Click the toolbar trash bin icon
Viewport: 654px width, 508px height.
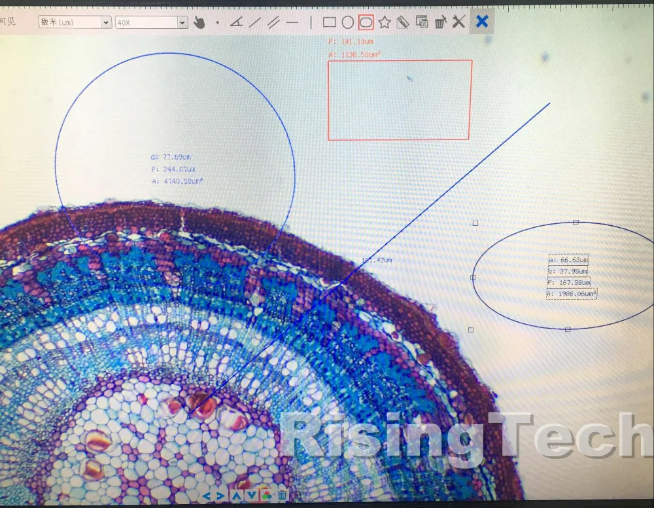tap(440, 22)
